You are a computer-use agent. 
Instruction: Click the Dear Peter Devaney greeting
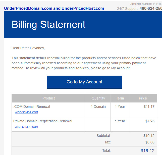(x=28, y=48)
